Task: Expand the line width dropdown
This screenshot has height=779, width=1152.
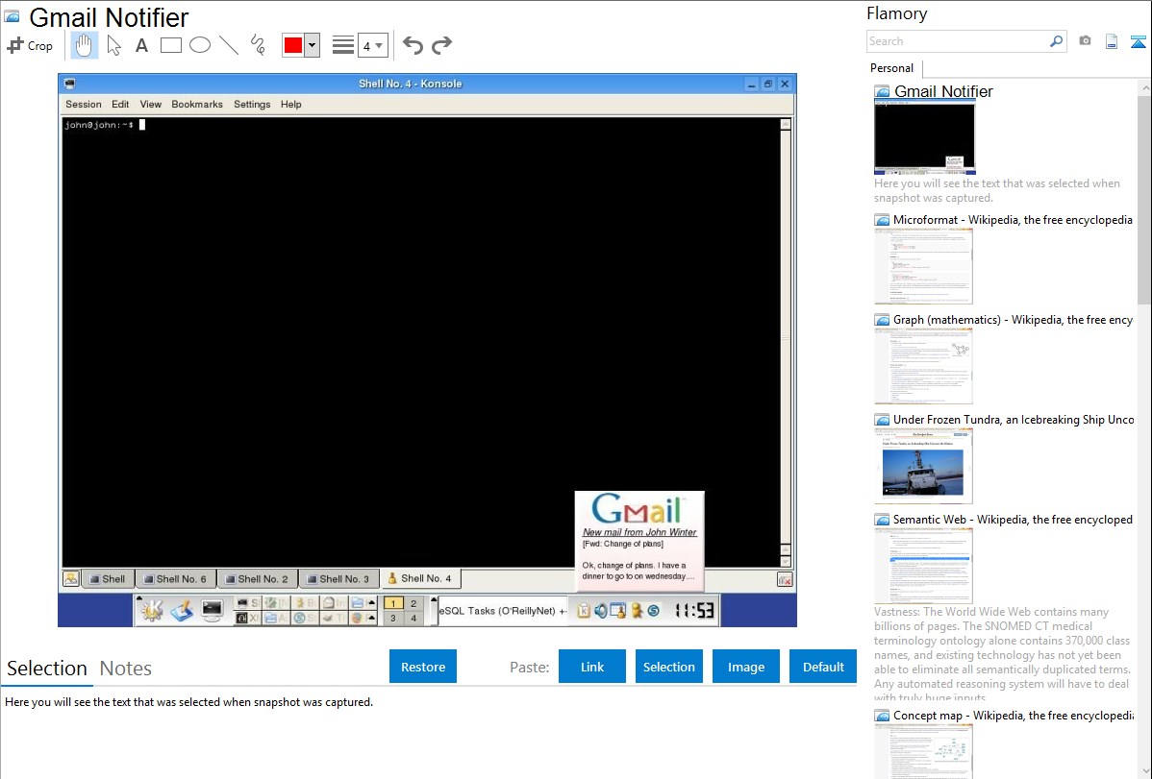Action: pos(373,45)
